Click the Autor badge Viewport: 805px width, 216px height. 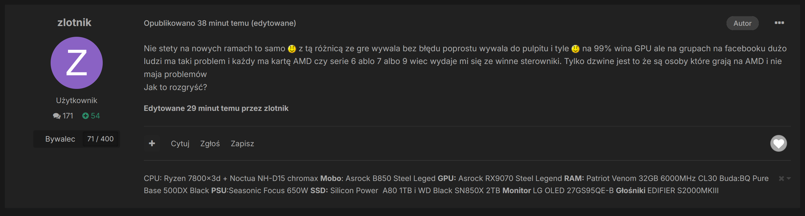742,23
